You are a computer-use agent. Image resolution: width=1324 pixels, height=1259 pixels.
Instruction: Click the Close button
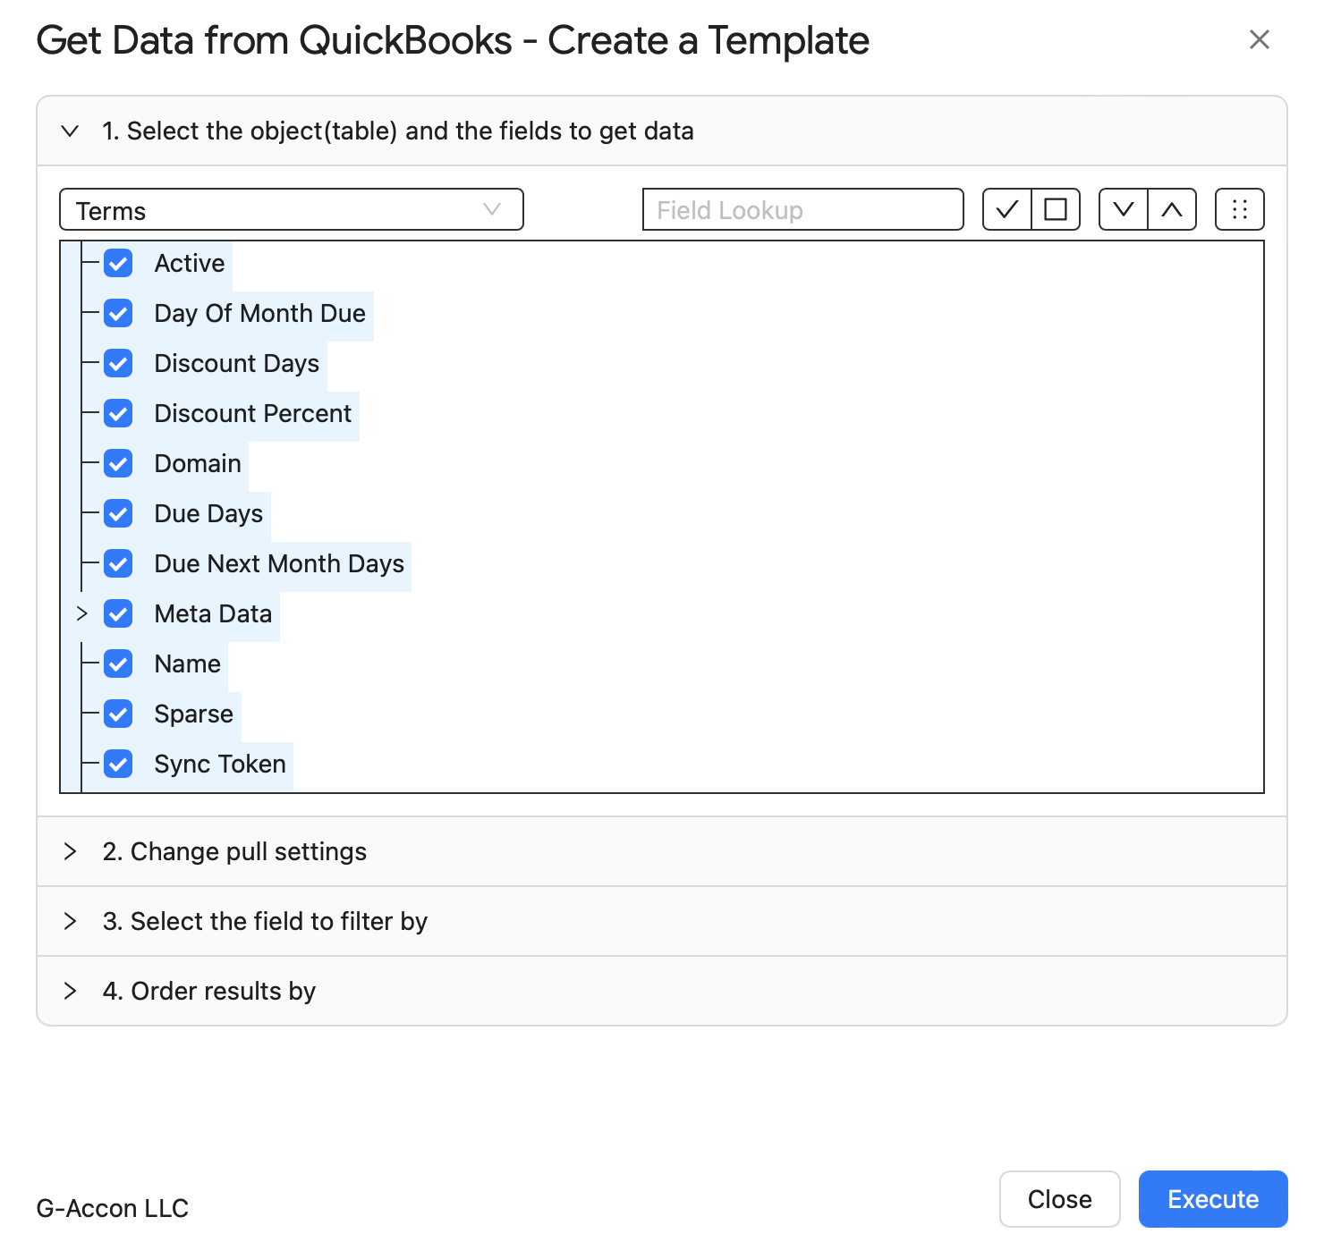(1060, 1199)
